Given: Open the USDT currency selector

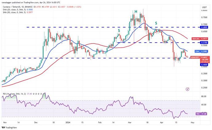Looking at the screenshot, I should [x=204, y=7].
